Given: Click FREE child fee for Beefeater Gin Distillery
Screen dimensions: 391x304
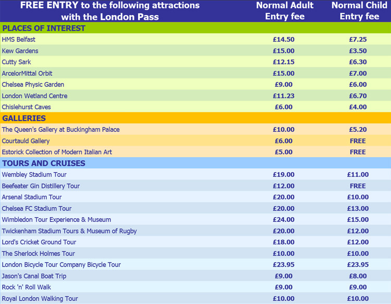Looking at the screenshot, I should (x=358, y=186).
